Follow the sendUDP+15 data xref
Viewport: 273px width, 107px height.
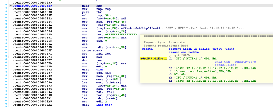226,65
